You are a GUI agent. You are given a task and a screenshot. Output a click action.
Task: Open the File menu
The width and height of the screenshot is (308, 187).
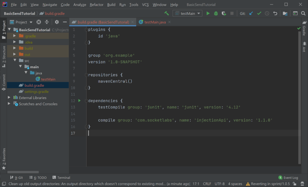pyautogui.click(x=14, y=5)
